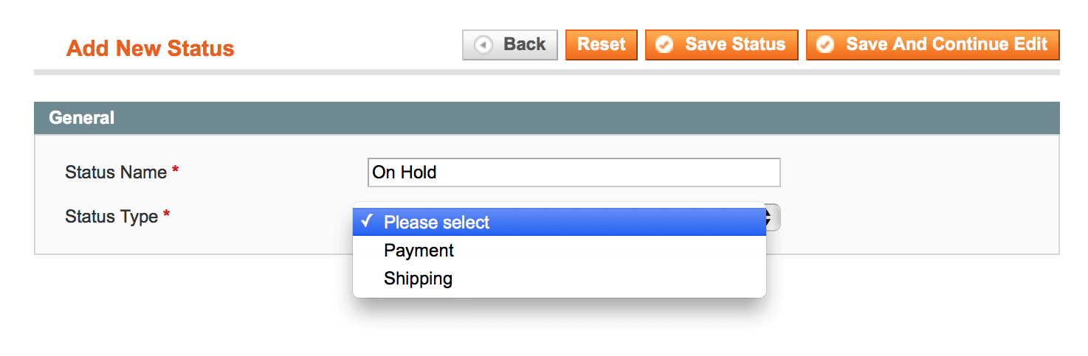1088x356 pixels.
Task: Click the Add New Status page heading
Action: (150, 49)
